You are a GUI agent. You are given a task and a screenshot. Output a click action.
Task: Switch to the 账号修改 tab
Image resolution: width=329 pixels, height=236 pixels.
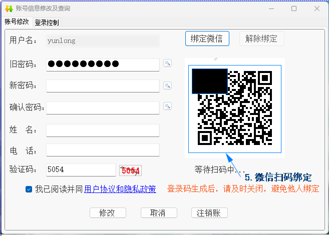click(x=17, y=21)
